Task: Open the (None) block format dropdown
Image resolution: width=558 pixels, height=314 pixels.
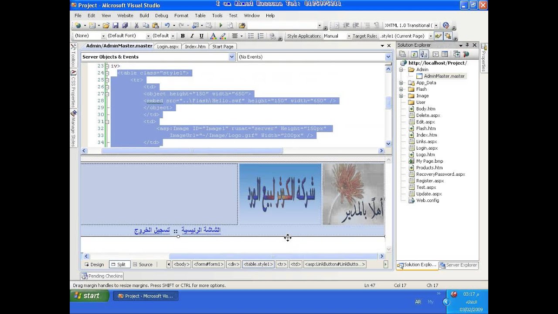Action: [x=103, y=36]
